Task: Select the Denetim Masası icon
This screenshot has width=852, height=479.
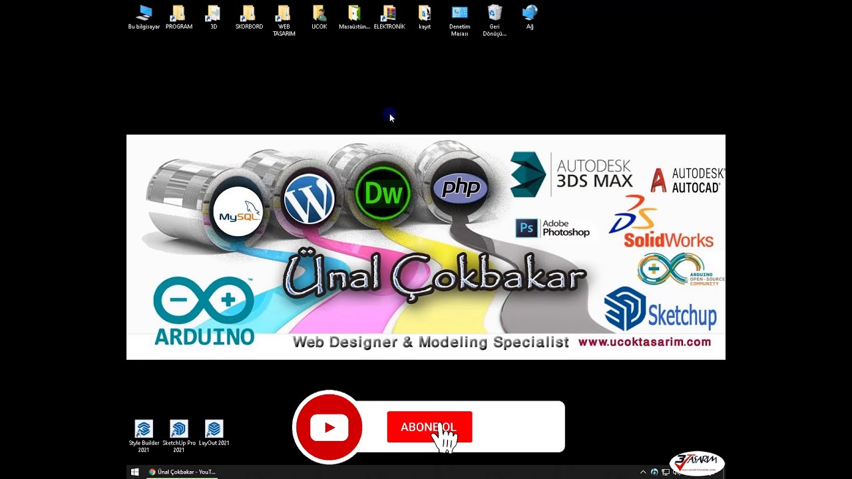Action: pos(460,21)
